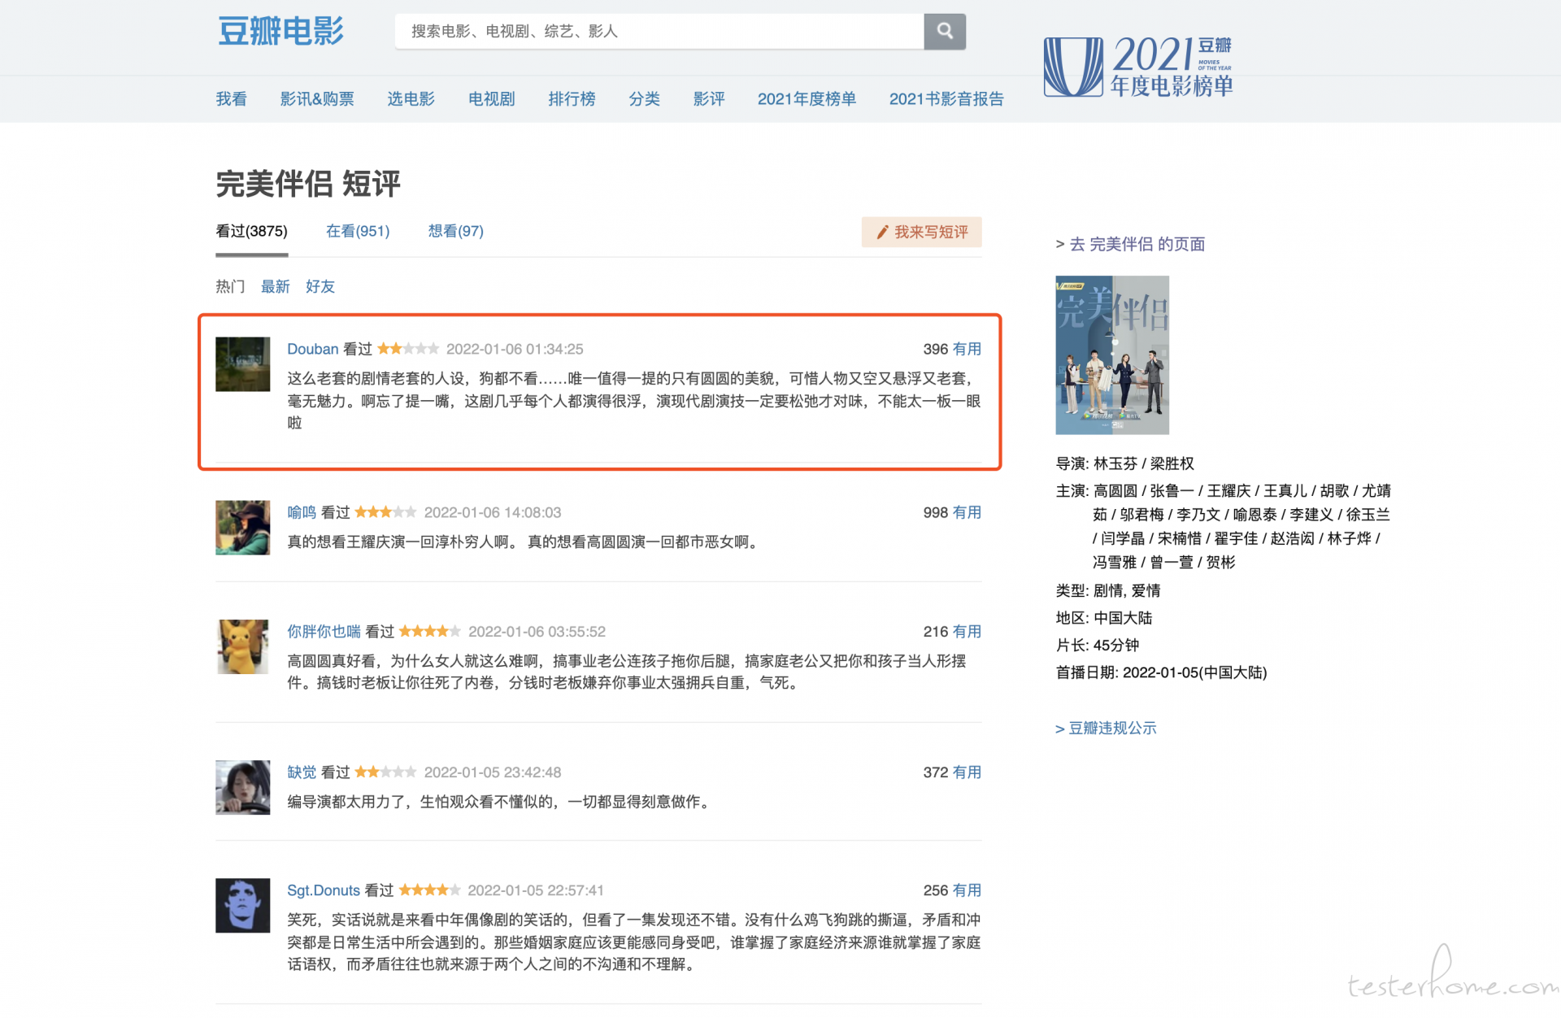Viewport: 1561px width, 1018px height.
Task: Select the 看过(3875) tab
Action: pyautogui.click(x=251, y=231)
